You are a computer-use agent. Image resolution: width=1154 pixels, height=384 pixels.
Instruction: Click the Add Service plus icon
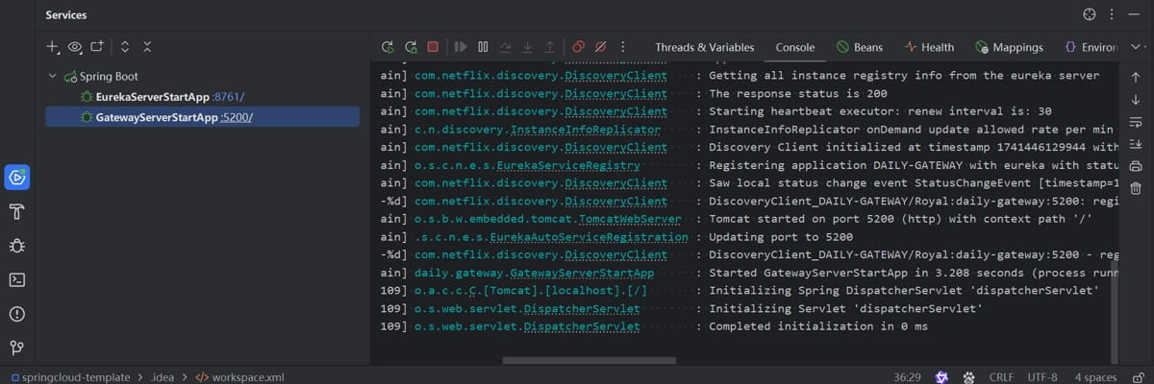tap(53, 46)
